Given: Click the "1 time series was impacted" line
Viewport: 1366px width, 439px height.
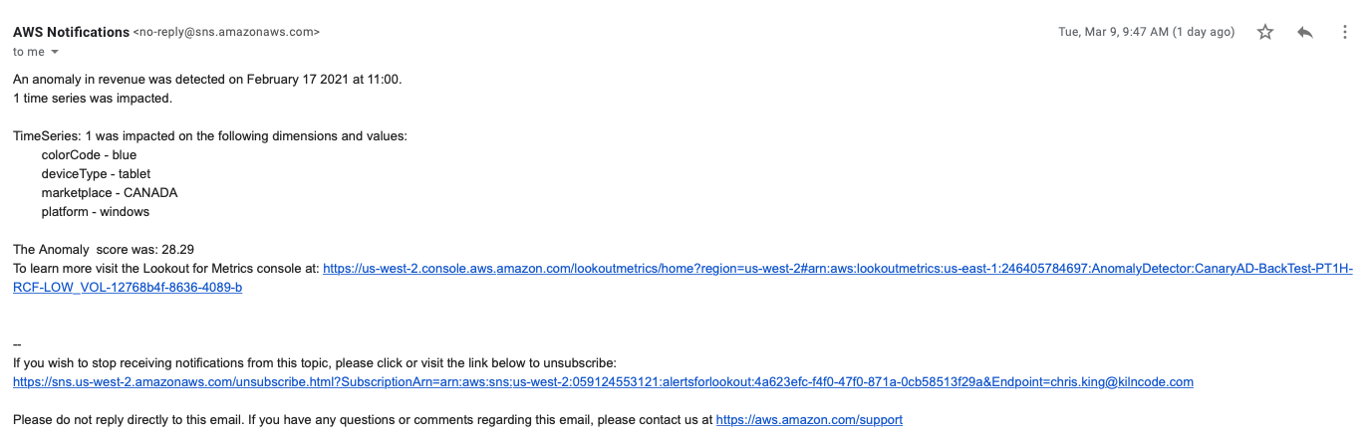Looking at the screenshot, I should [x=93, y=99].
